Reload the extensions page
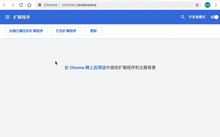 pyautogui.click(x=21, y=5)
